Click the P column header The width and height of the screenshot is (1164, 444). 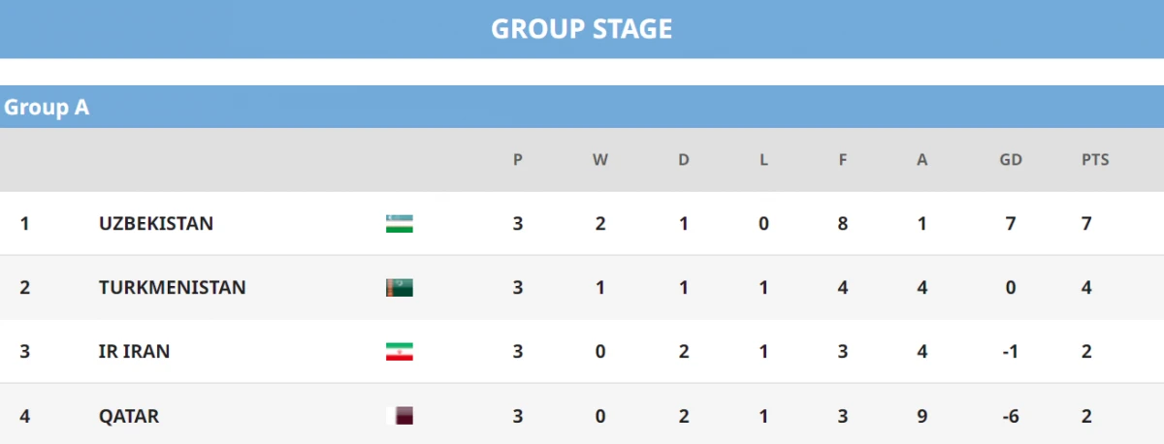[518, 160]
